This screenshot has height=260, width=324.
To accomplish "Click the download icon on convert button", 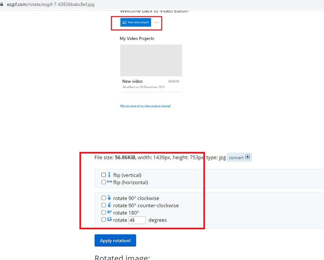I will (247, 157).
